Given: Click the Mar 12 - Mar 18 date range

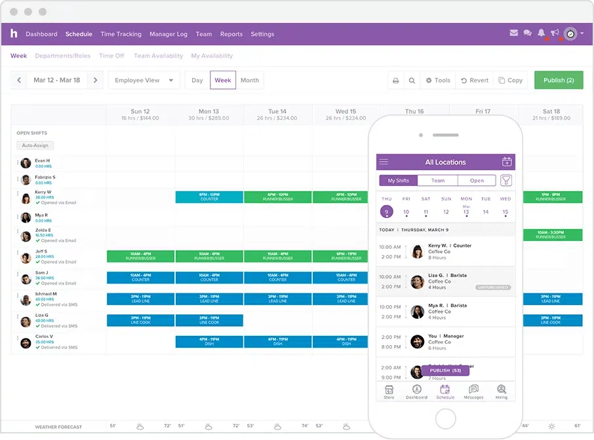Looking at the screenshot, I should (57, 80).
